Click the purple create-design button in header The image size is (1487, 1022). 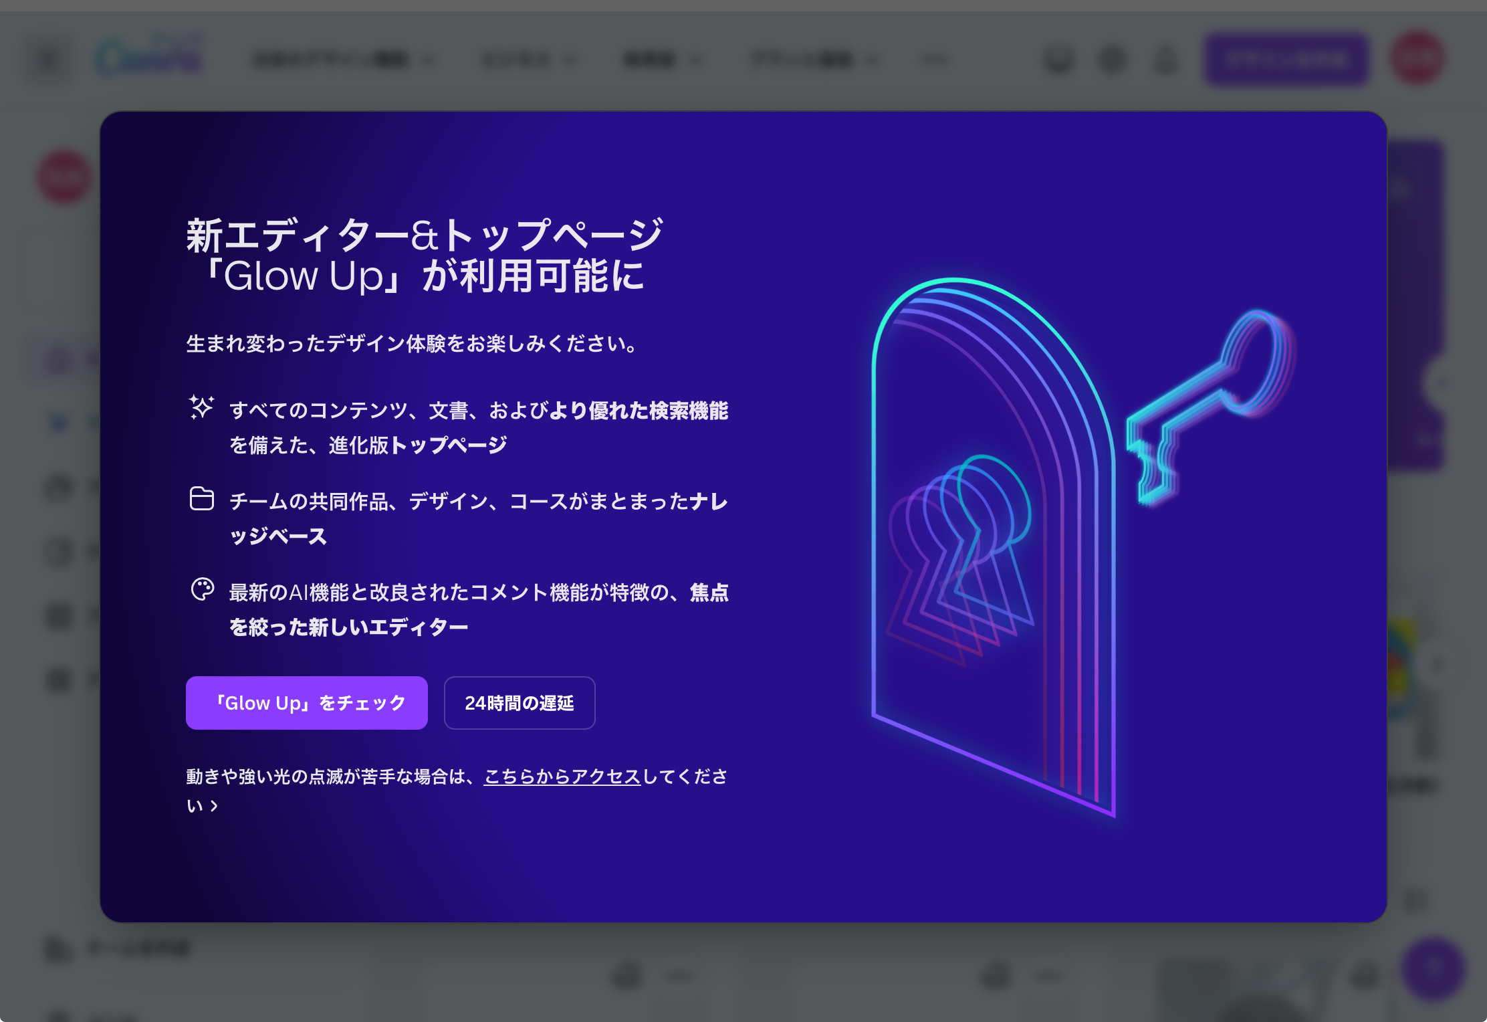[x=1286, y=60]
